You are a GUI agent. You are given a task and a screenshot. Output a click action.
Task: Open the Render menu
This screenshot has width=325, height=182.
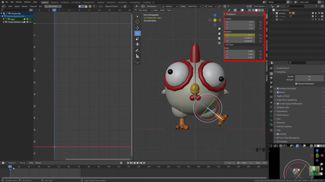click(19, 2)
